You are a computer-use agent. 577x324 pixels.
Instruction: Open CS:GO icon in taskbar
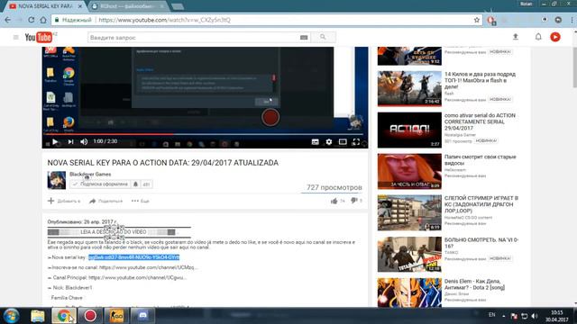(x=116, y=316)
